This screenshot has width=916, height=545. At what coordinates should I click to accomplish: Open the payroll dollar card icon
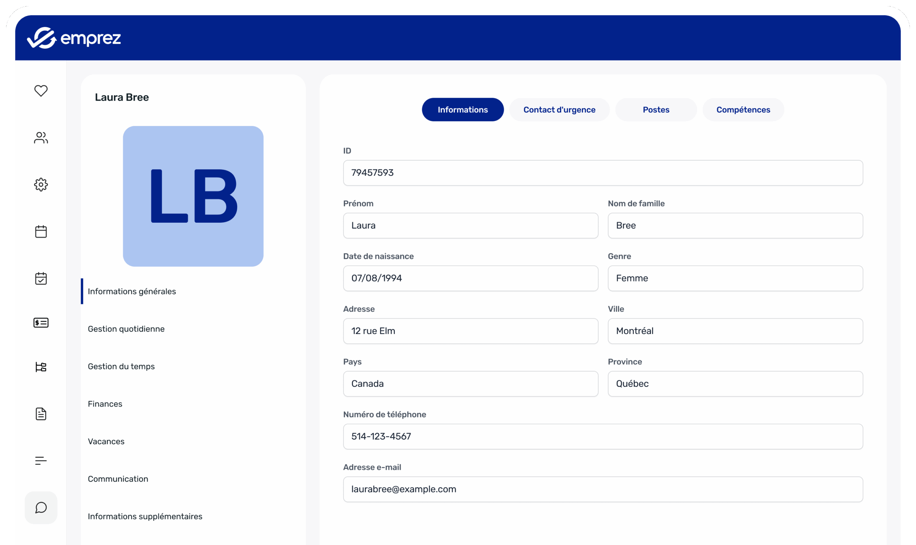(41, 323)
